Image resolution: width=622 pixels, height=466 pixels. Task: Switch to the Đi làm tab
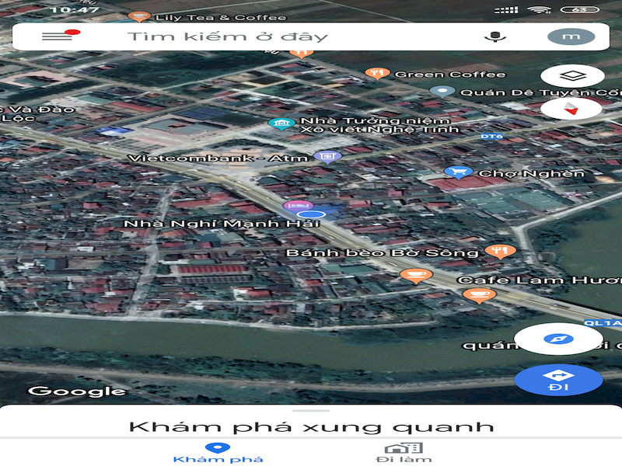[x=404, y=452]
